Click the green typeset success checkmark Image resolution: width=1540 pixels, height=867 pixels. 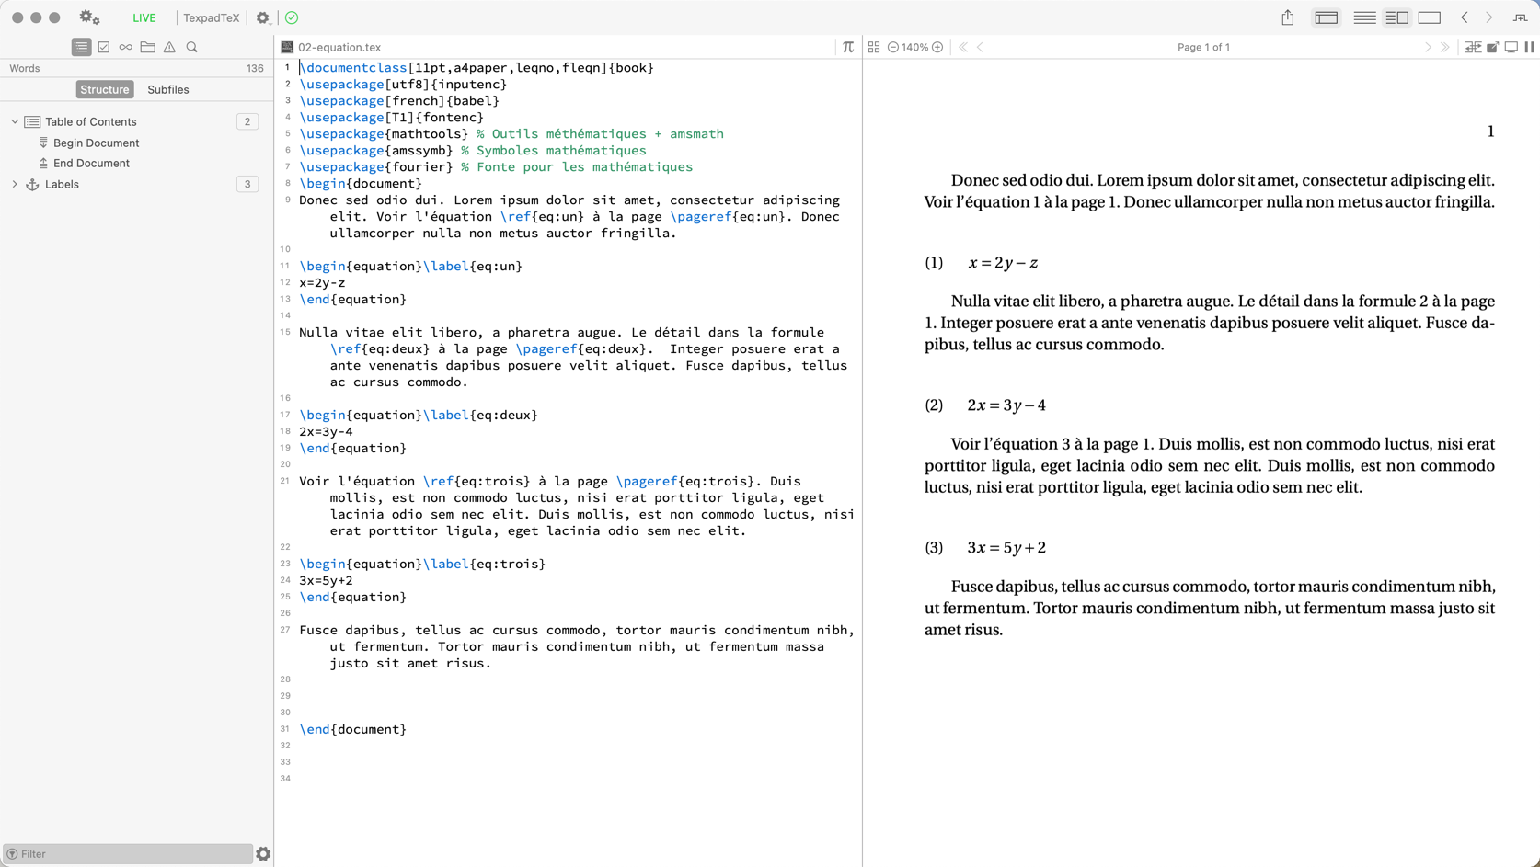pos(292,17)
